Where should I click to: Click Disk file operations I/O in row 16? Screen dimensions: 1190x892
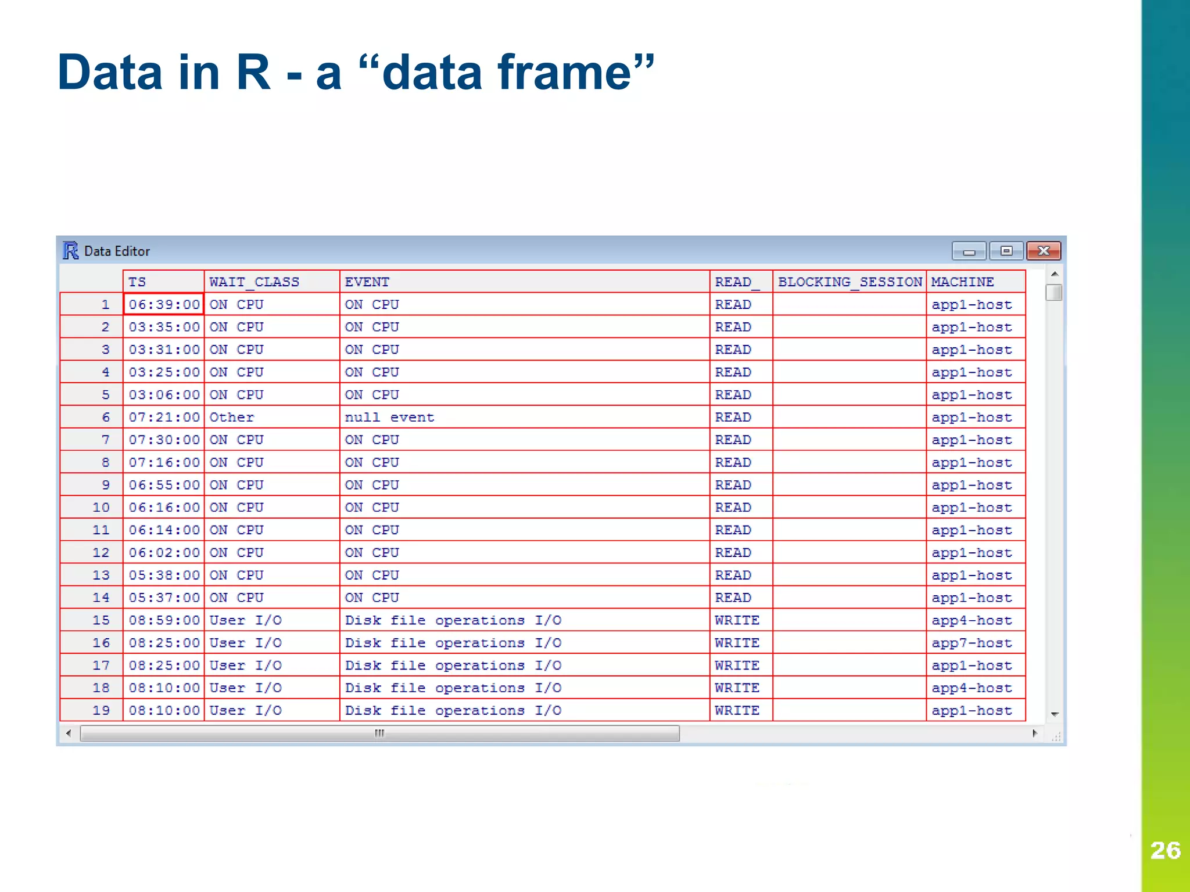coord(525,643)
